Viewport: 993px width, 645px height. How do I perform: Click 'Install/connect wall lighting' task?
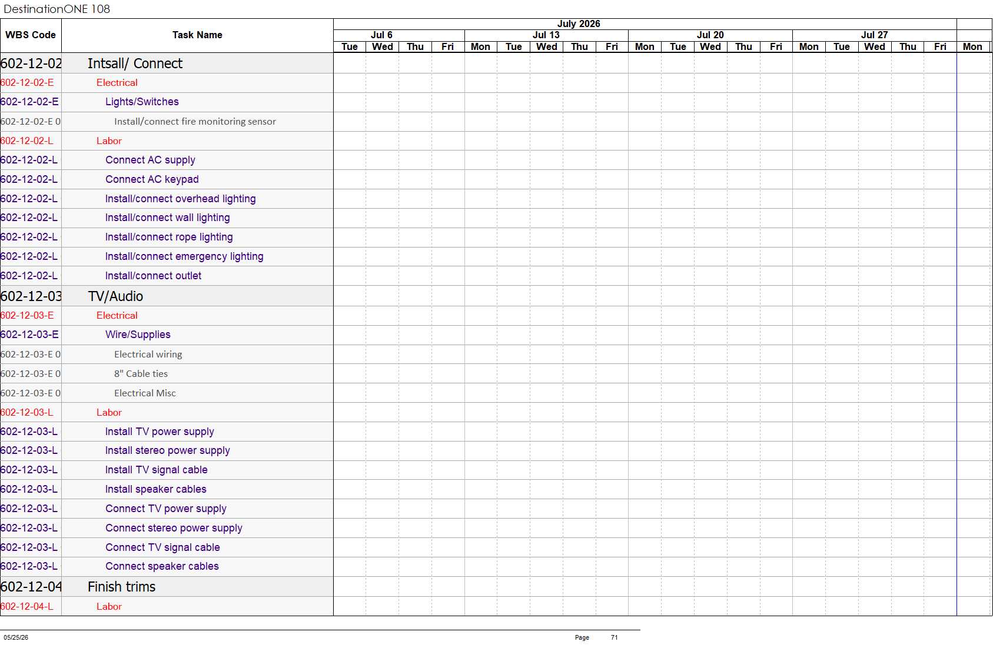167,218
